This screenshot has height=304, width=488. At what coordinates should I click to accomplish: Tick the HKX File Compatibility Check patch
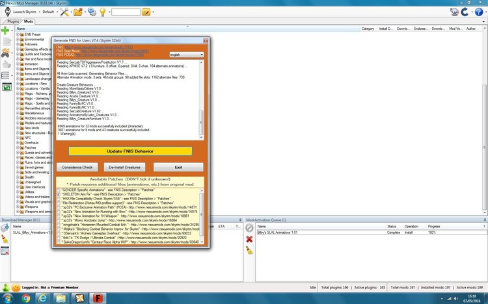click(58, 199)
